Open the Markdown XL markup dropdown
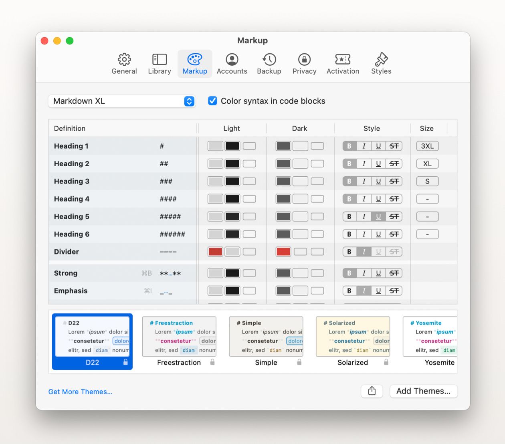Screen dimensions: 505x444 click(121, 101)
